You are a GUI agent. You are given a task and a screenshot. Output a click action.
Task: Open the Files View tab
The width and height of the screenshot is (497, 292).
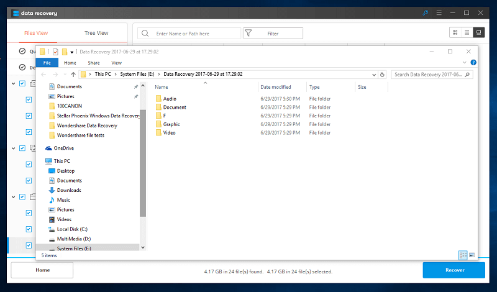pos(36,33)
